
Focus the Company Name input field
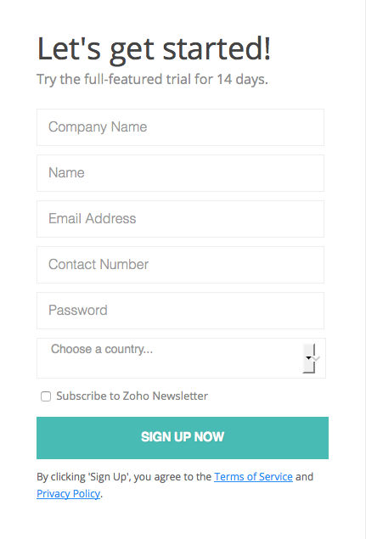pyautogui.click(x=180, y=127)
